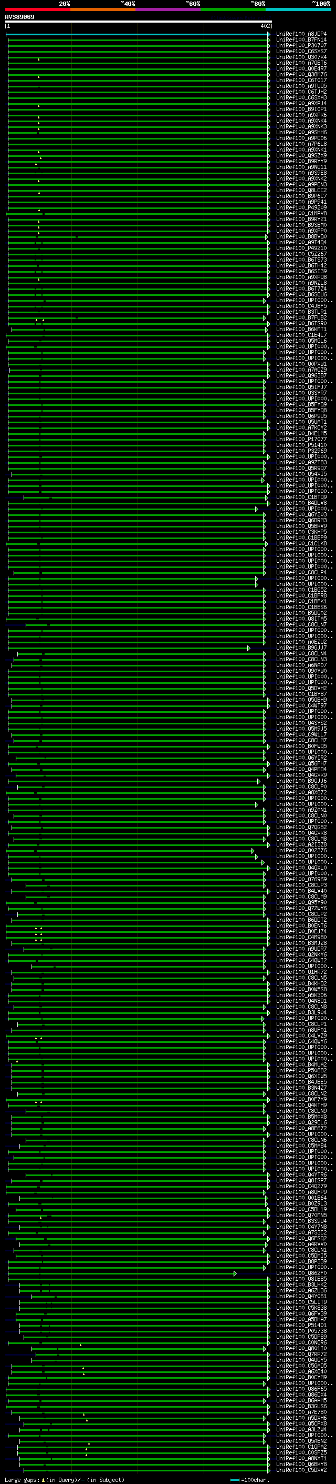
Task: Open hit UniRef100_Q4PMD4
Action: coord(301,769)
